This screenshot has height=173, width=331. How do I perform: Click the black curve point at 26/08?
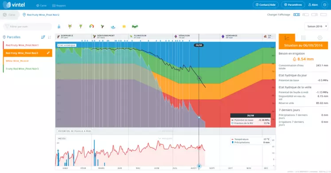point(199,78)
